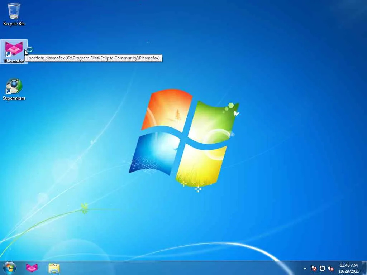Click the Plasmafox label text
Screen dimensions: 367x275
pyautogui.click(x=14, y=61)
